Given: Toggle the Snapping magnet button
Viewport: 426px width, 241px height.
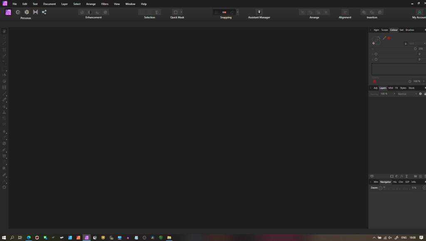Looking at the screenshot, I should 224,12.
